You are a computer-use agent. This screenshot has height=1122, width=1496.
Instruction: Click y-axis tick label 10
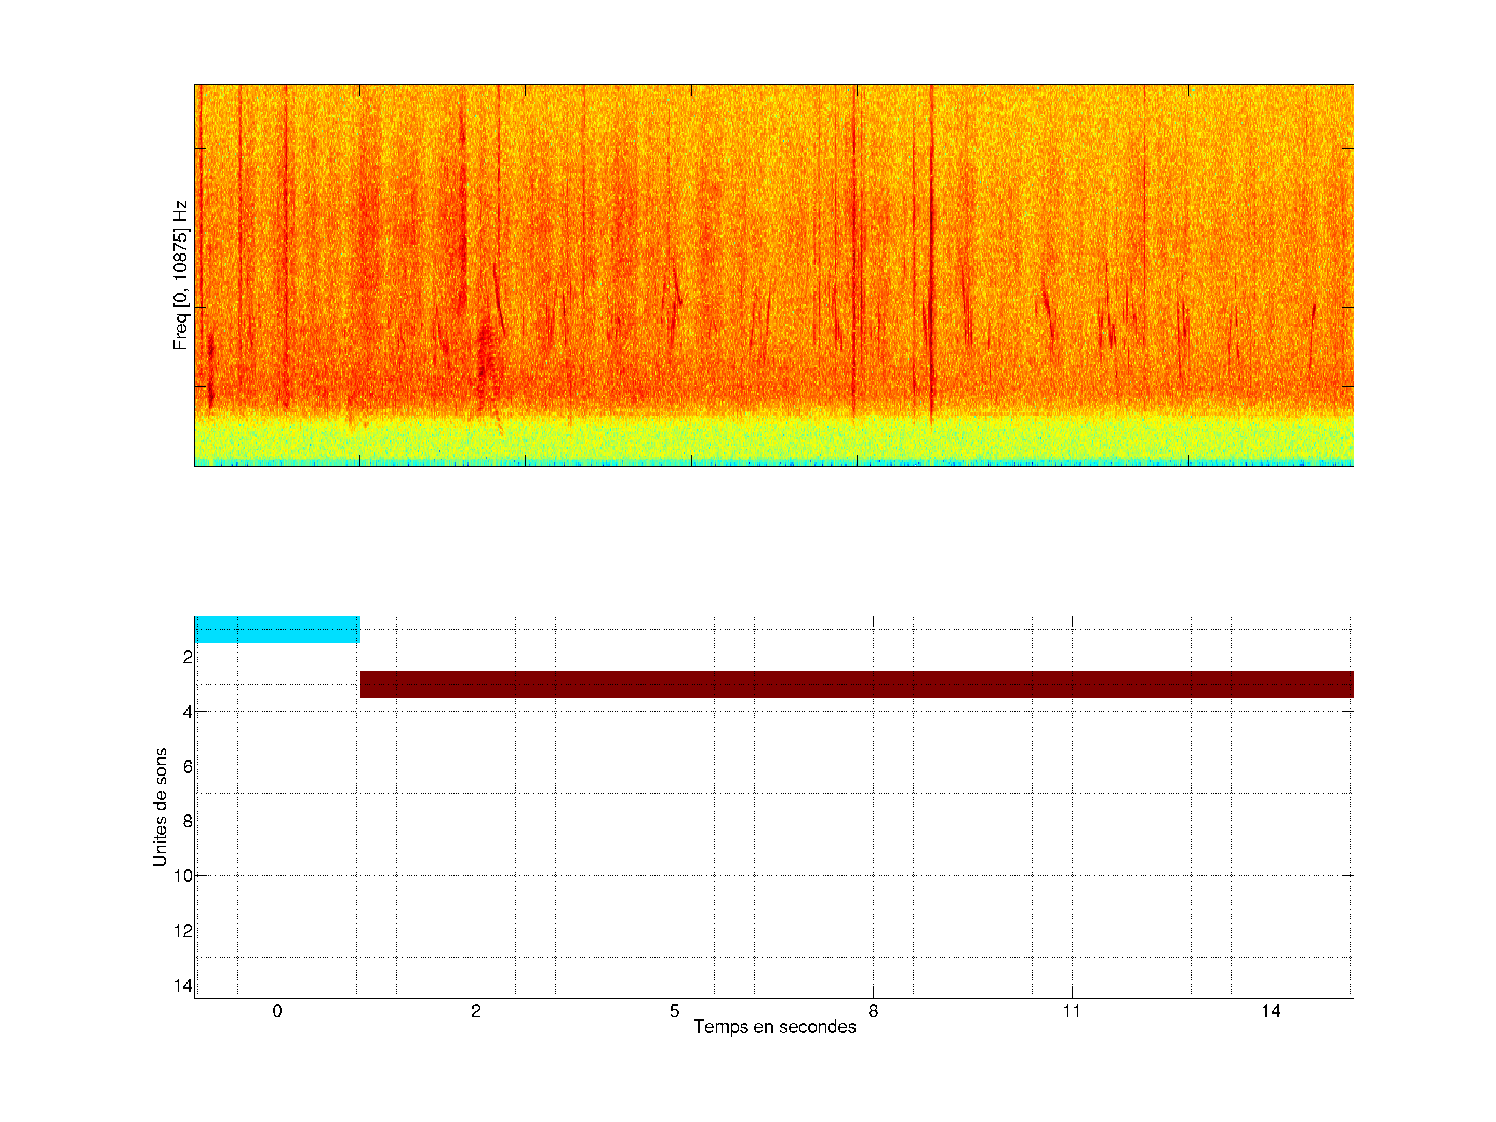point(183,876)
